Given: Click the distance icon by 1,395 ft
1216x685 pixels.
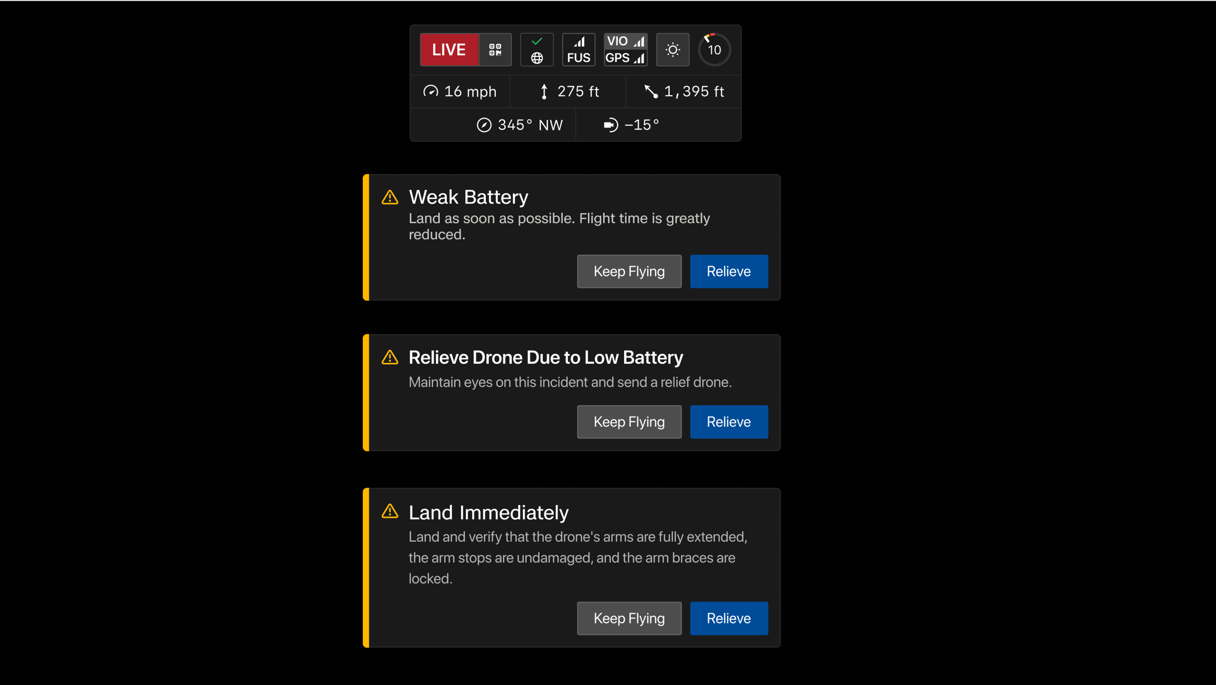Looking at the screenshot, I should point(651,91).
